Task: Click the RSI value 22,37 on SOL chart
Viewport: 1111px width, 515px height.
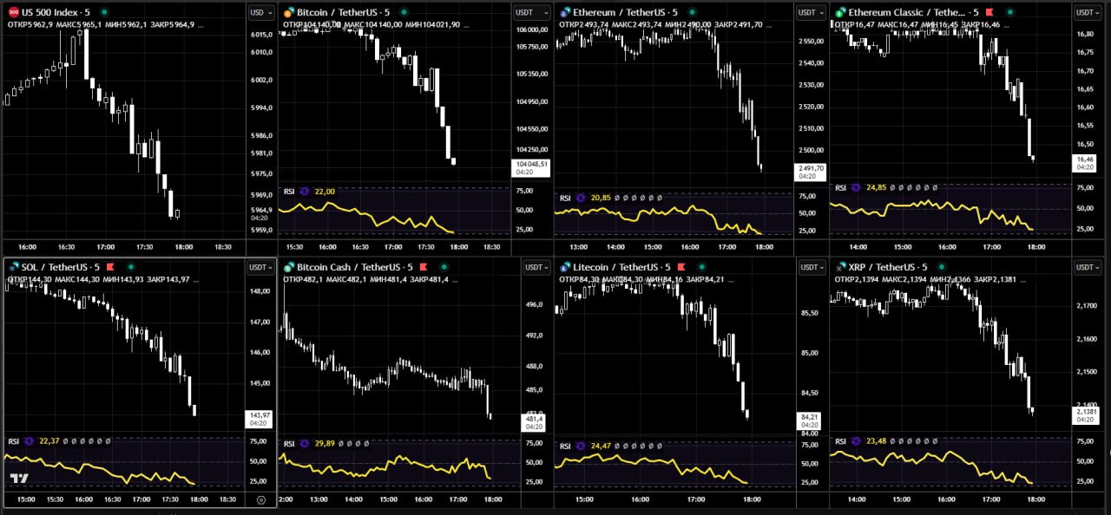Action: pos(49,441)
